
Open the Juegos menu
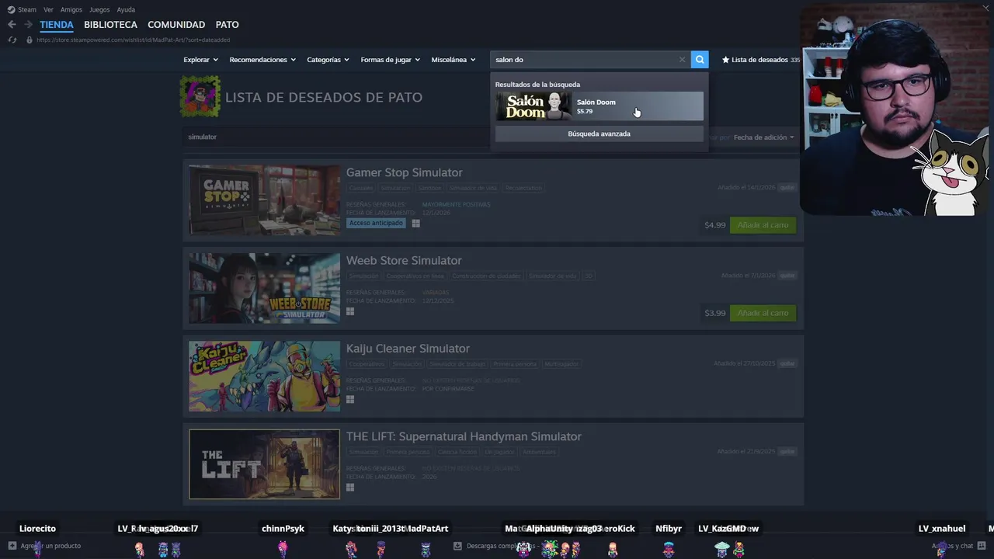[x=99, y=9]
